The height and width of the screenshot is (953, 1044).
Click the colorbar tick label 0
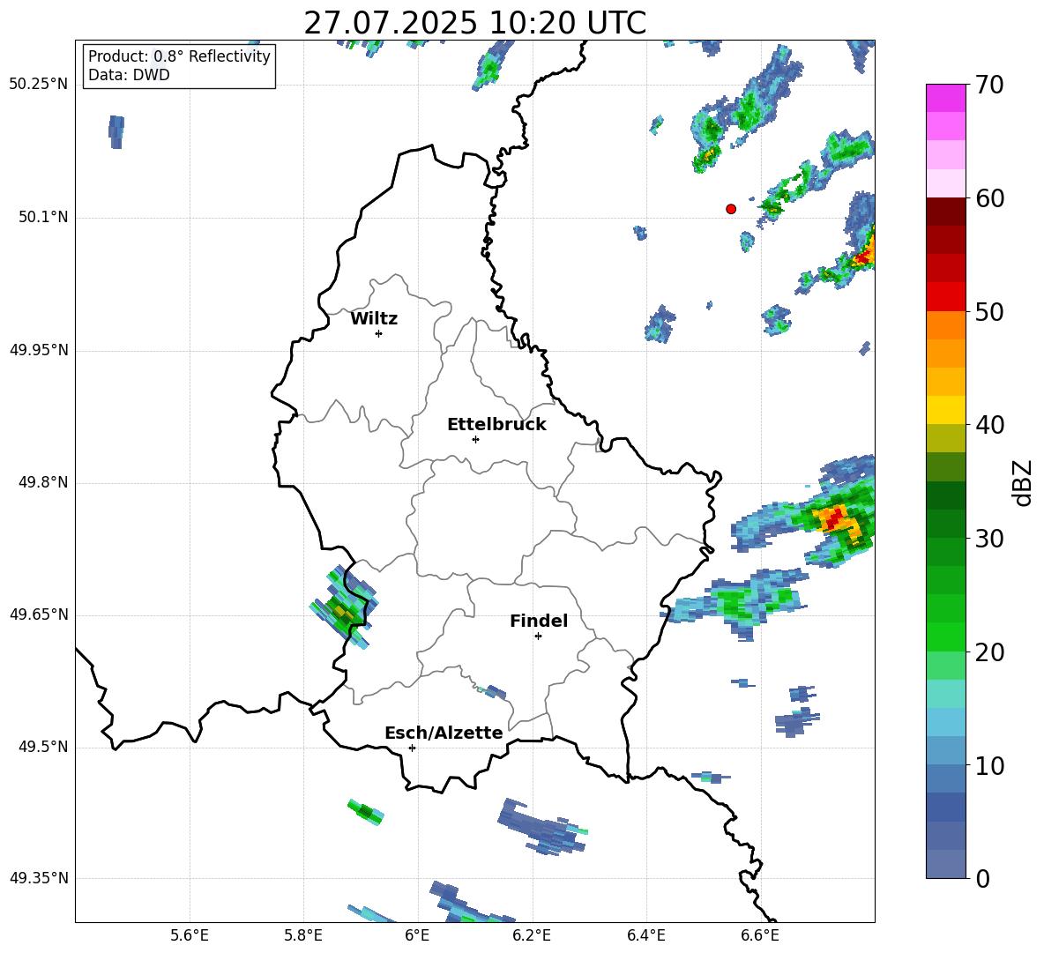(982, 878)
